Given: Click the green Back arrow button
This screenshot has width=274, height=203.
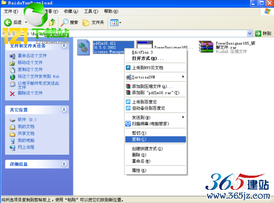Looking at the screenshot, I should tap(8, 22).
